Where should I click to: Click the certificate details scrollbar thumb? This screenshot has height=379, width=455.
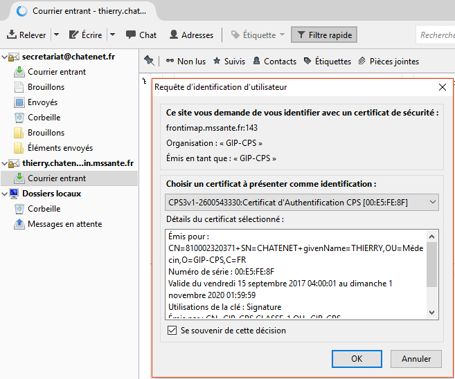[431, 264]
